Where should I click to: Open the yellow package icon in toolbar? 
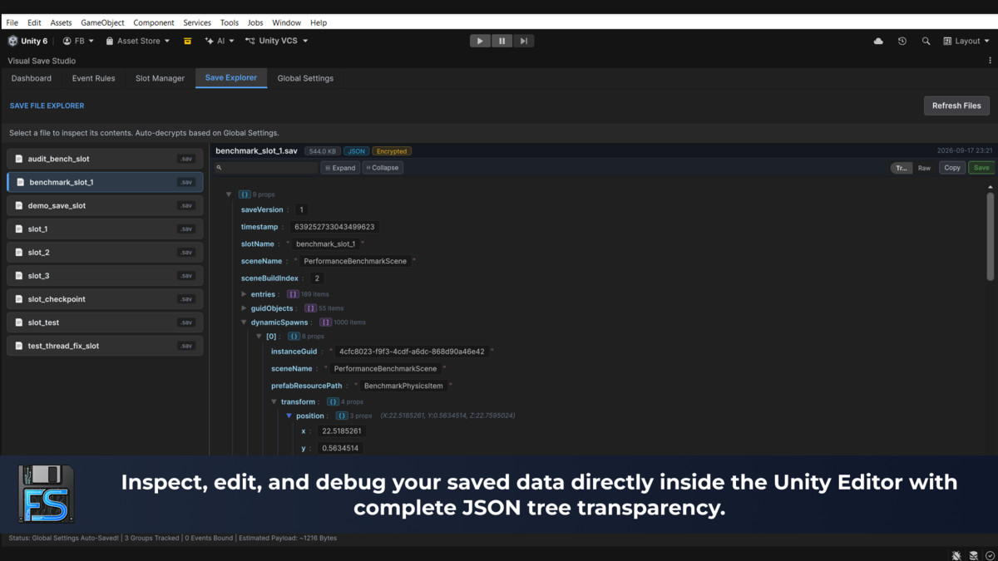pyautogui.click(x=188, y=41)
